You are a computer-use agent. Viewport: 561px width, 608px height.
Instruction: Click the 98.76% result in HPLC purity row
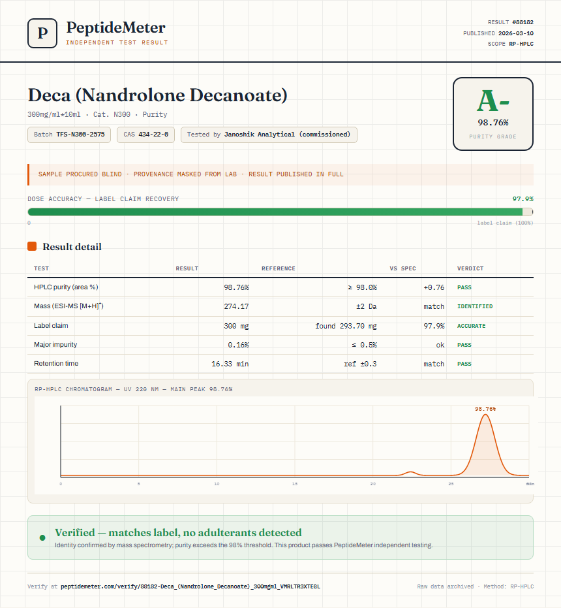(236, 287)
